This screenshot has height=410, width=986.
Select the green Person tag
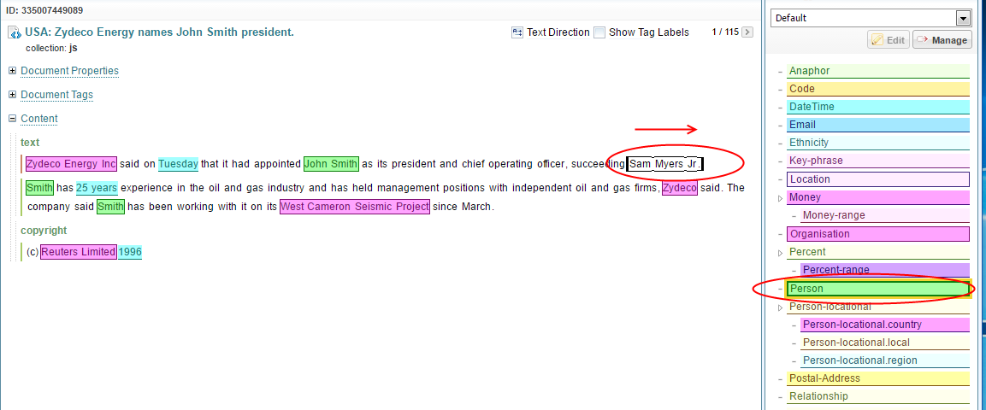click(877, 289)
